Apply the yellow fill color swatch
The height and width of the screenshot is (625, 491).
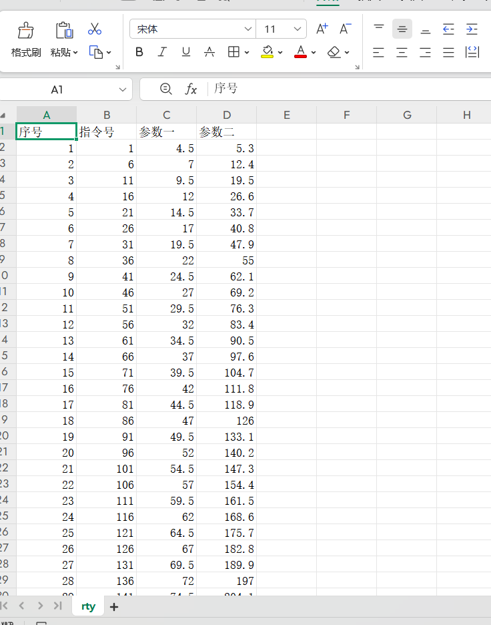(x=268, y=52)
